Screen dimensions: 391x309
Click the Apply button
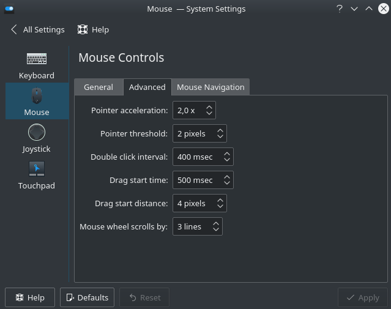[x=362, y=297]
